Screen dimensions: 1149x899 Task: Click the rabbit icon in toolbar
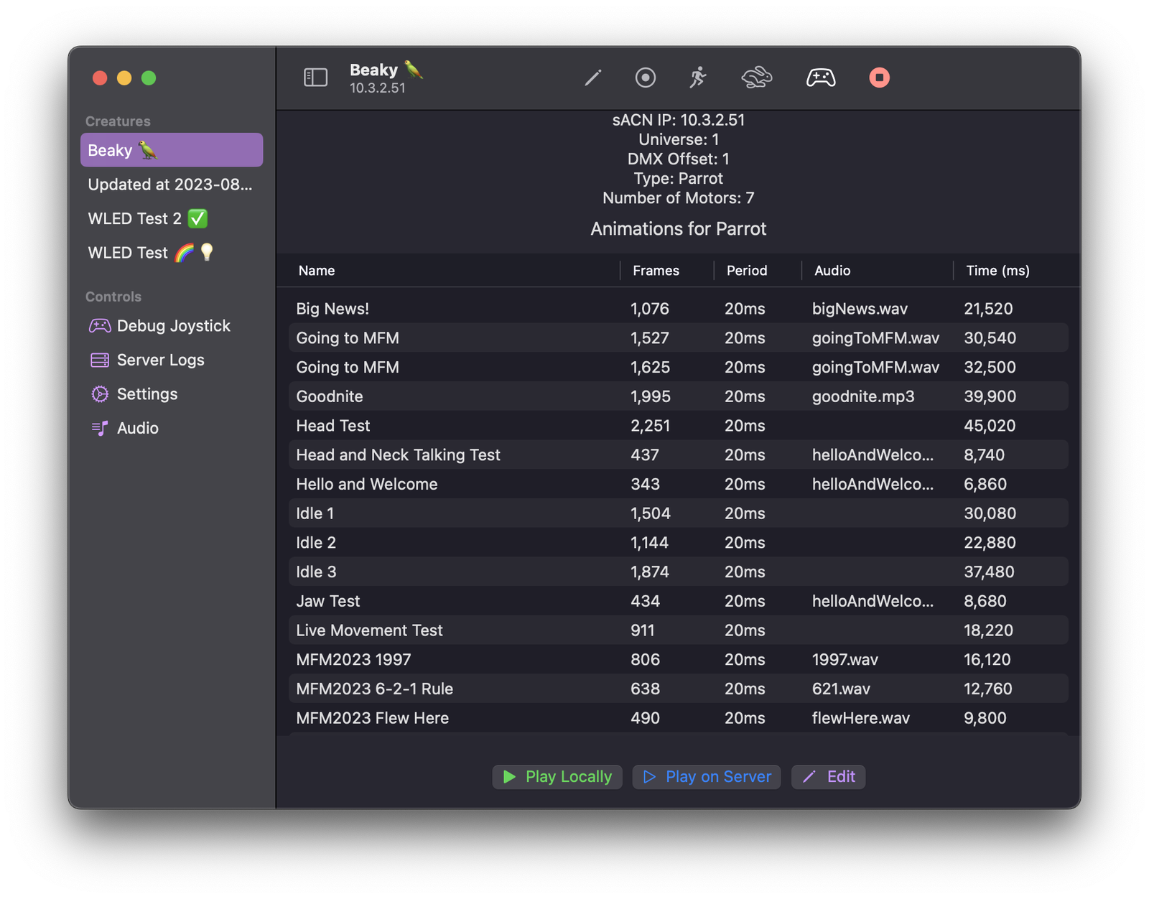(756, 78)
